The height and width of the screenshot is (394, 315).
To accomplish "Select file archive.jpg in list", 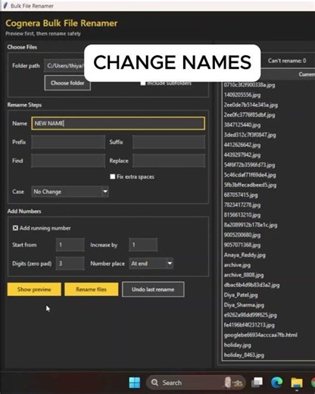I will (x=237, y=265).
